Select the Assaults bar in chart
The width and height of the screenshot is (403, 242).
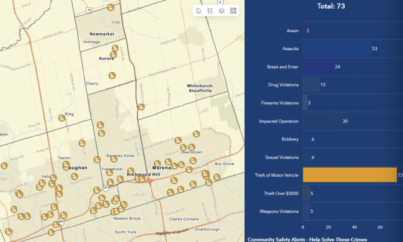pyautogui.click(x=337, y=48)
